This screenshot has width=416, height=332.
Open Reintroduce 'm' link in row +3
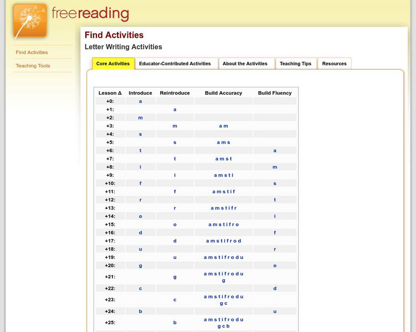pos(175,126)
